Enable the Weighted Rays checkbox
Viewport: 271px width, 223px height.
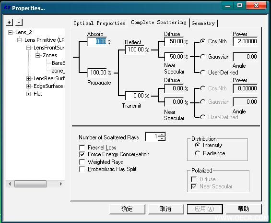point(82,162)
